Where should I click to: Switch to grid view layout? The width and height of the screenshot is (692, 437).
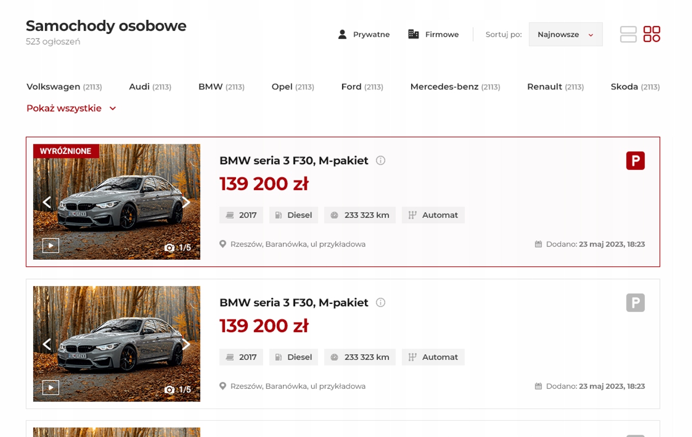(x=652, y=34)
